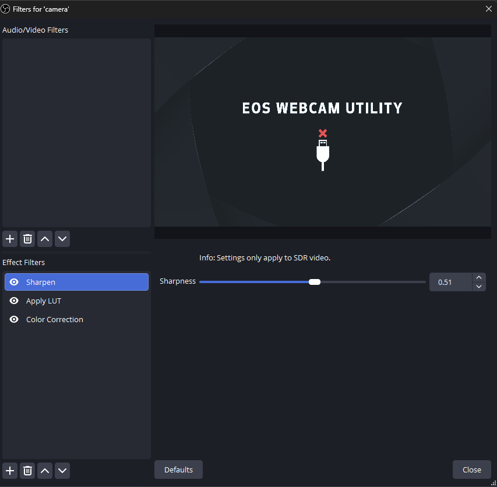Close the Filters window with X
Viewport: 497px width, 487px height.
click(x=489, y=9)
